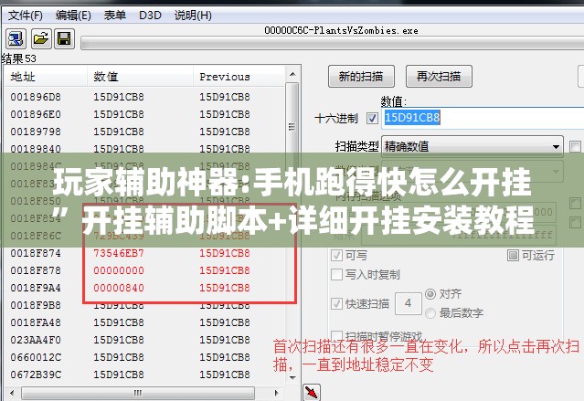
Task: Open the 文件(F) menu
Action: (x=26, y=16)
